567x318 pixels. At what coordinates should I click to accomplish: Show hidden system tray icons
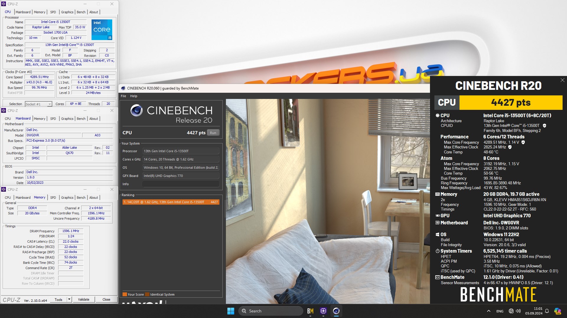click(x=489, y=311)
